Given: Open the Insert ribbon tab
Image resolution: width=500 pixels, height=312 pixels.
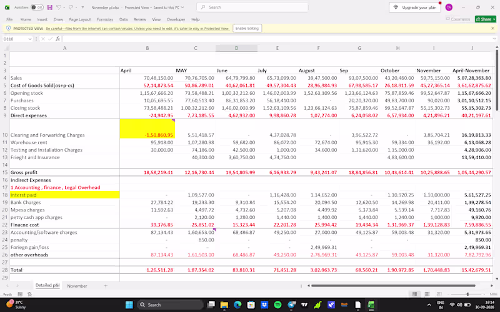Looking at the screenshot, I should (x=42, y=19).
